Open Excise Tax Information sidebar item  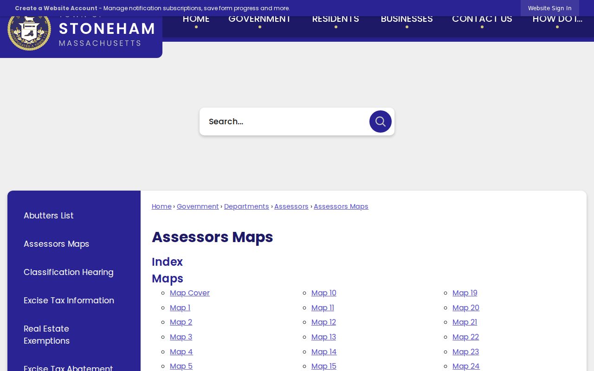69,301
